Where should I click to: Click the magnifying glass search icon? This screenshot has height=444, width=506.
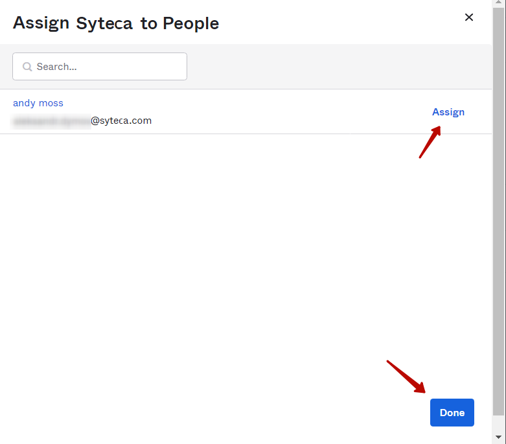[27, 67]
